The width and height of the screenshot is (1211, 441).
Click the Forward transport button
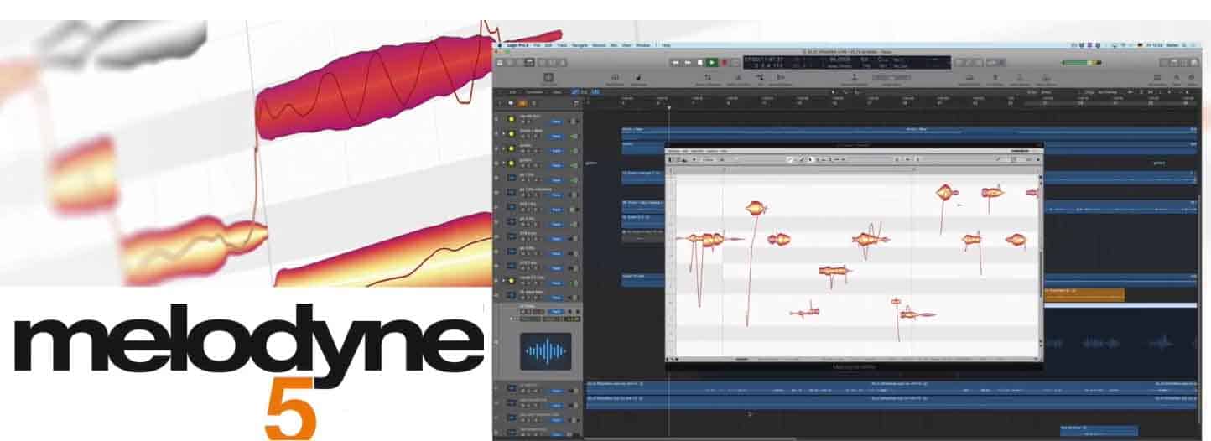(x=688, y=63)
